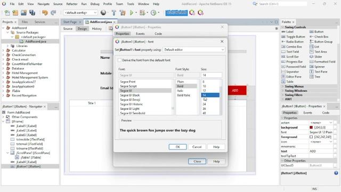
Task: Pick Progress Bar component in Palette
Action: (x=292, y=62)
